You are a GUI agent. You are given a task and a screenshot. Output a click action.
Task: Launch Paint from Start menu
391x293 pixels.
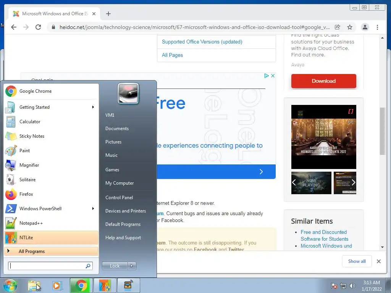[51, 150]
